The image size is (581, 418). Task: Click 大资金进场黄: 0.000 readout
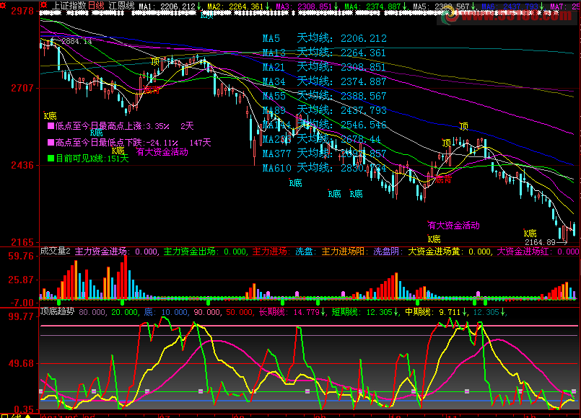[x=450, y=252]
